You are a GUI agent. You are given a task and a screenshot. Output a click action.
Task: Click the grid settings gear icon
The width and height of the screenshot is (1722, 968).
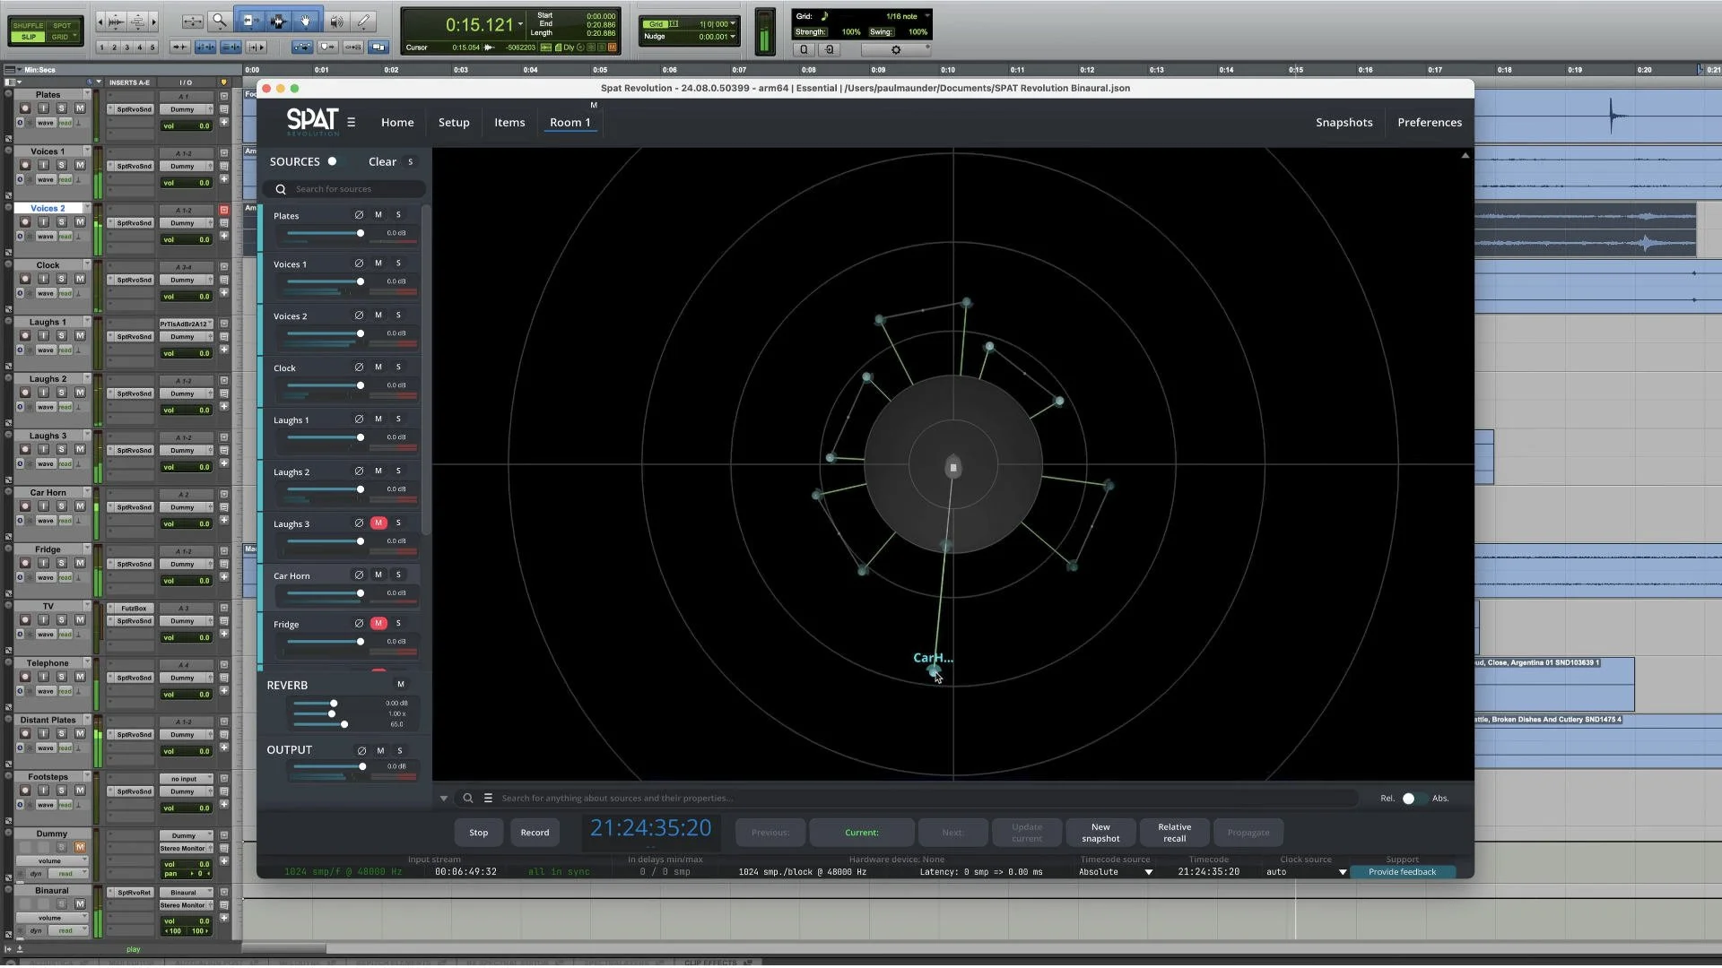point(895,50)
